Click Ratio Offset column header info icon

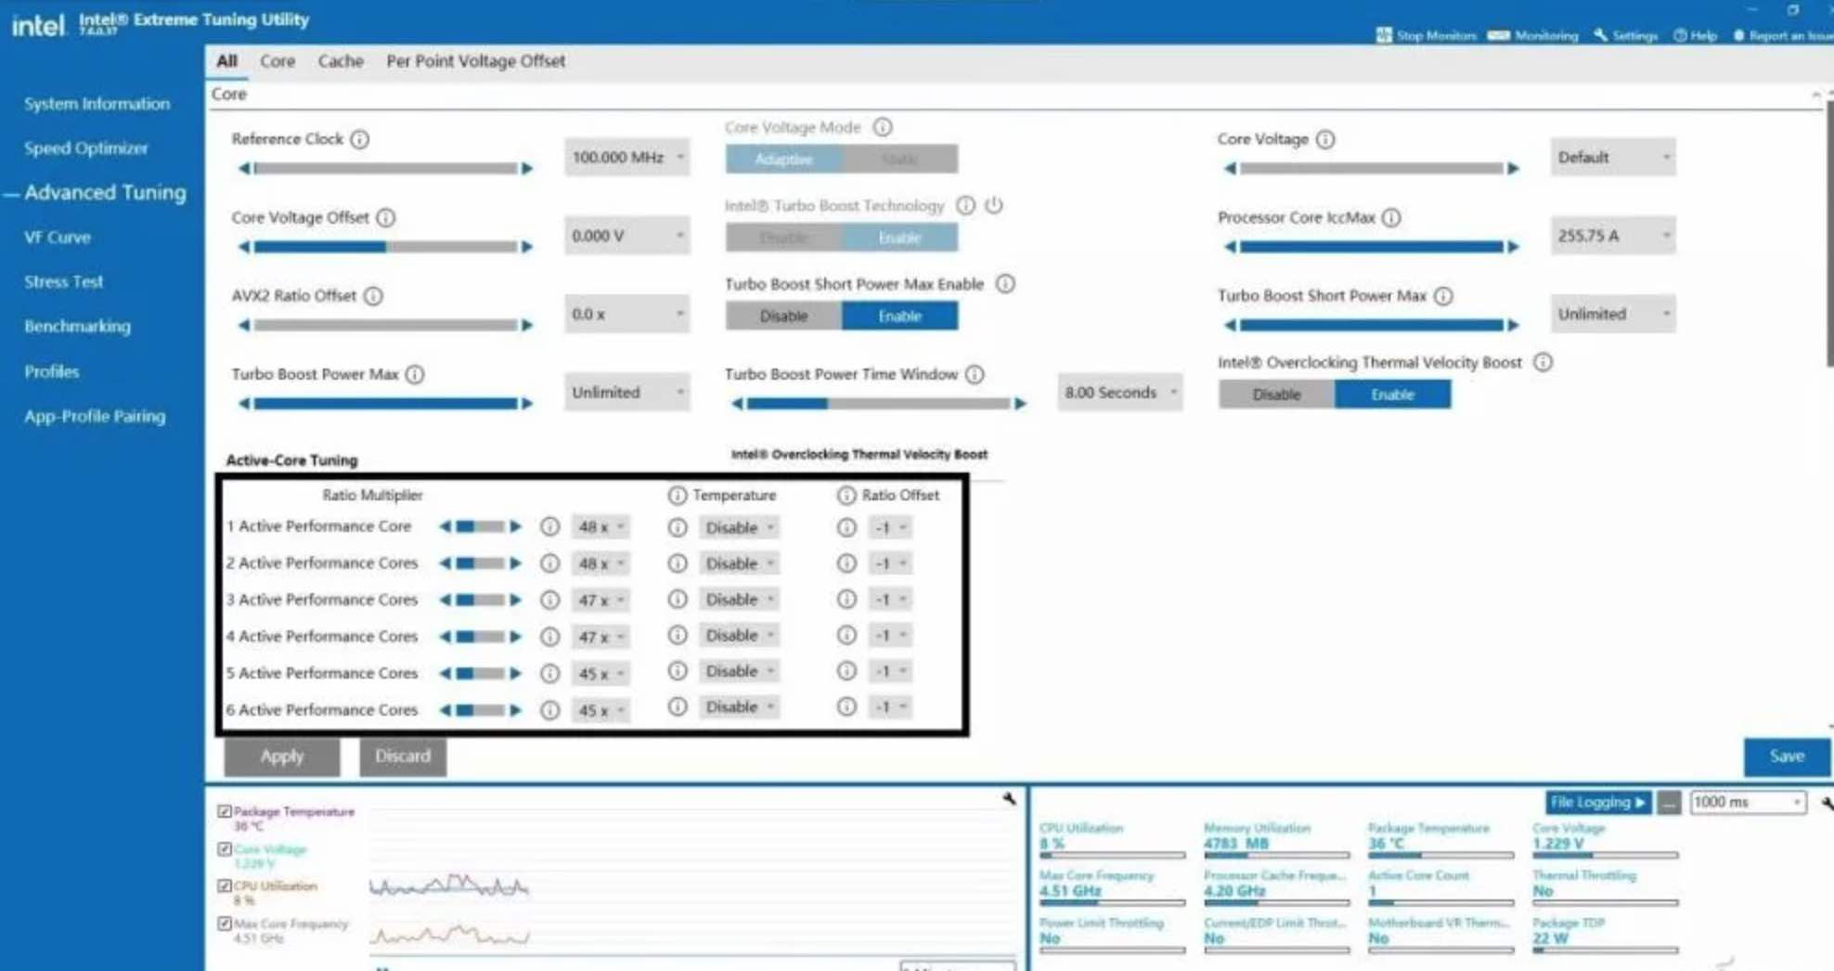click(x=846, y=496)
